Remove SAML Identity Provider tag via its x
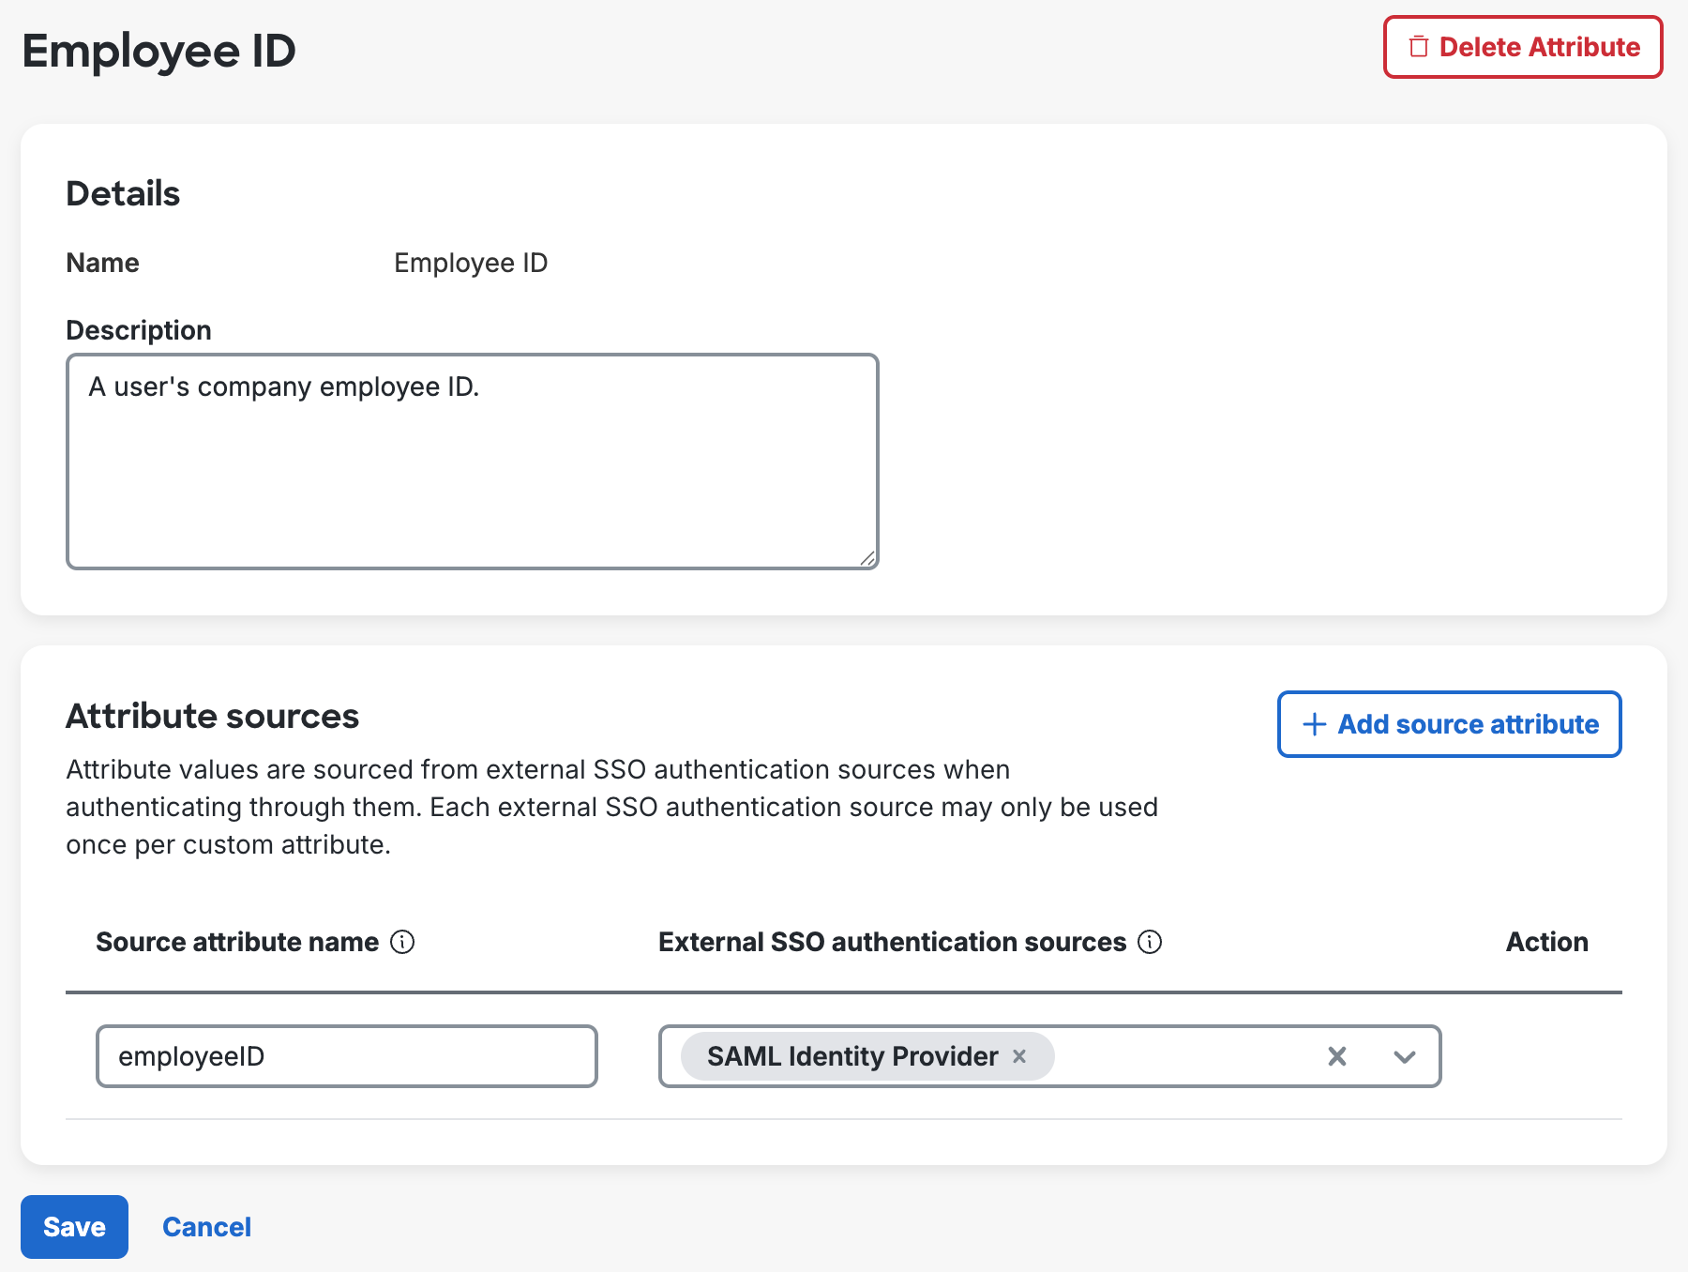 [1022, 1056]
